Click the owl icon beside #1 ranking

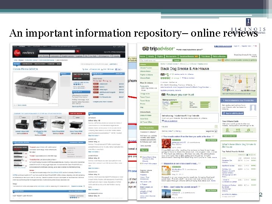click(x=162, y=74)
